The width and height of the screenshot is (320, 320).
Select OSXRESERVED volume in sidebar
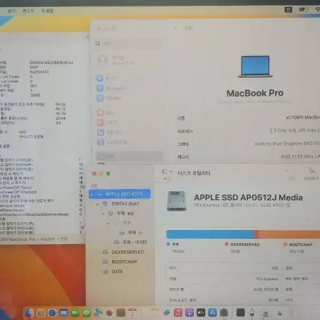pos(123,252)
